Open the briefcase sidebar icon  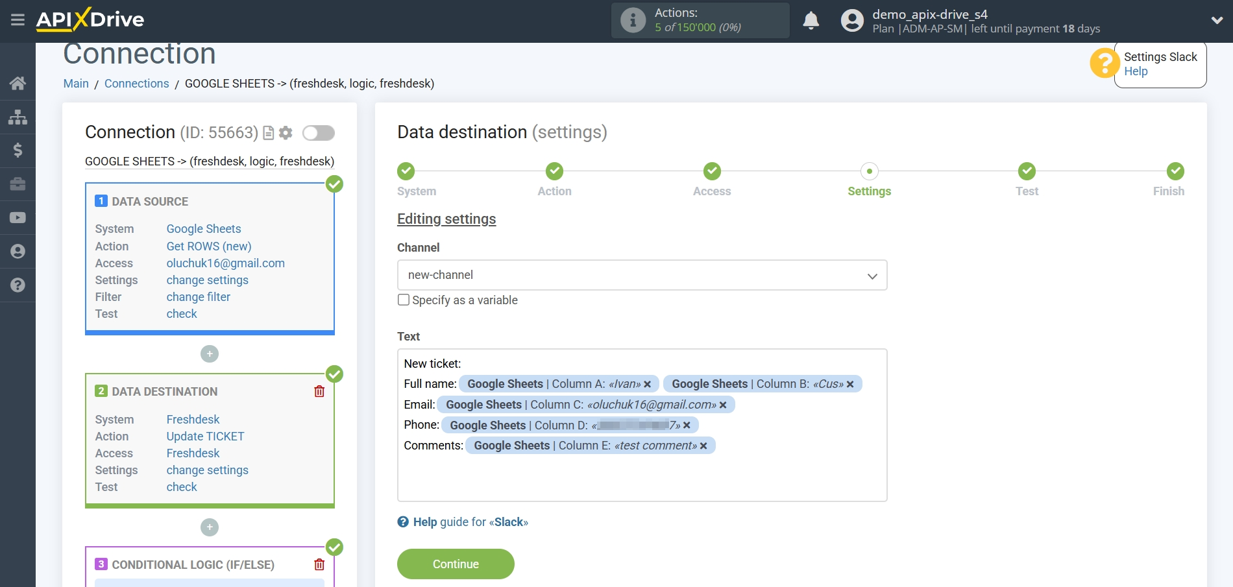18,184
